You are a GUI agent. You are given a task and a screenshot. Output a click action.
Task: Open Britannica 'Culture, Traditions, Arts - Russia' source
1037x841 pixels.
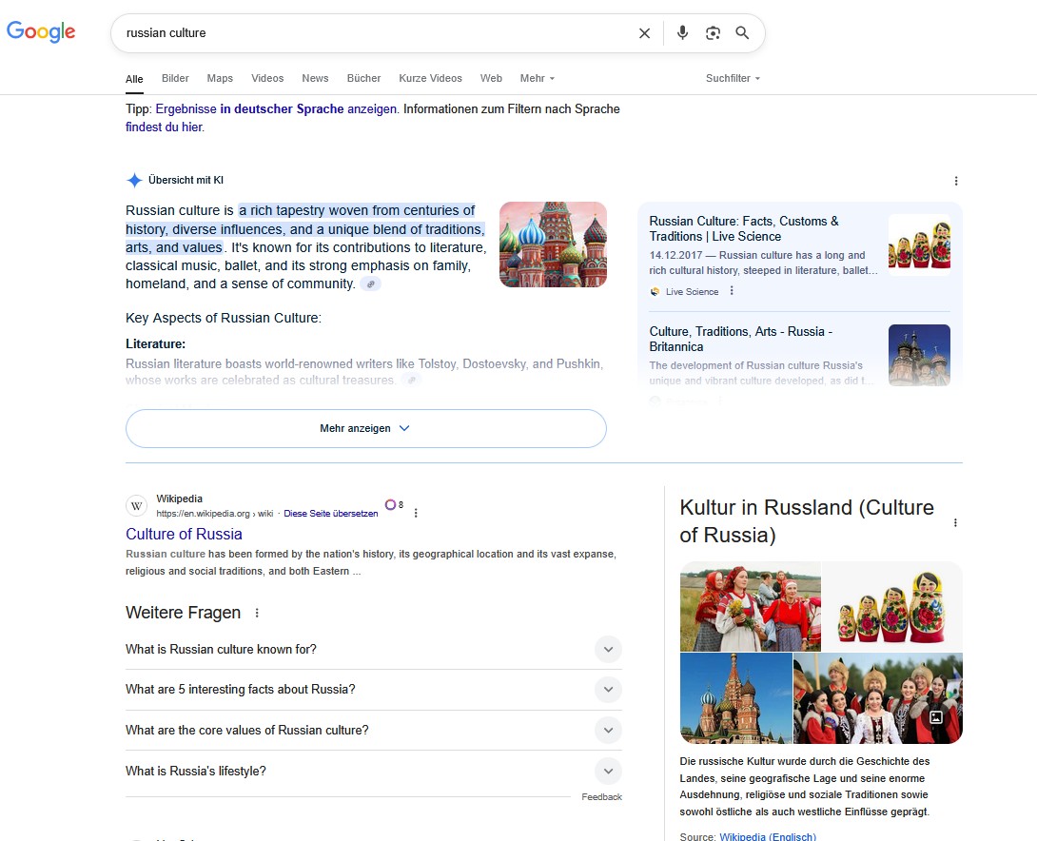[741, 340]
